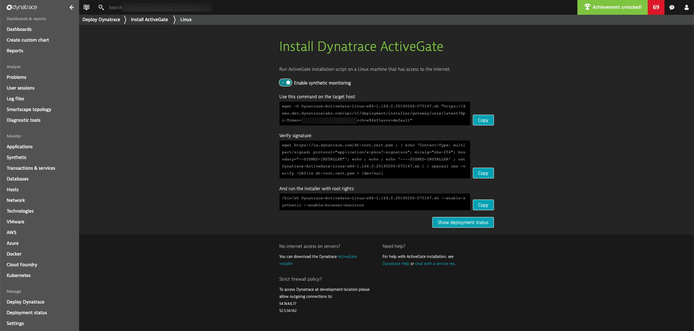Toggle Enable synthetic monitoring switch
Viewport: 694px width, 331px height.
coord(286,82)
